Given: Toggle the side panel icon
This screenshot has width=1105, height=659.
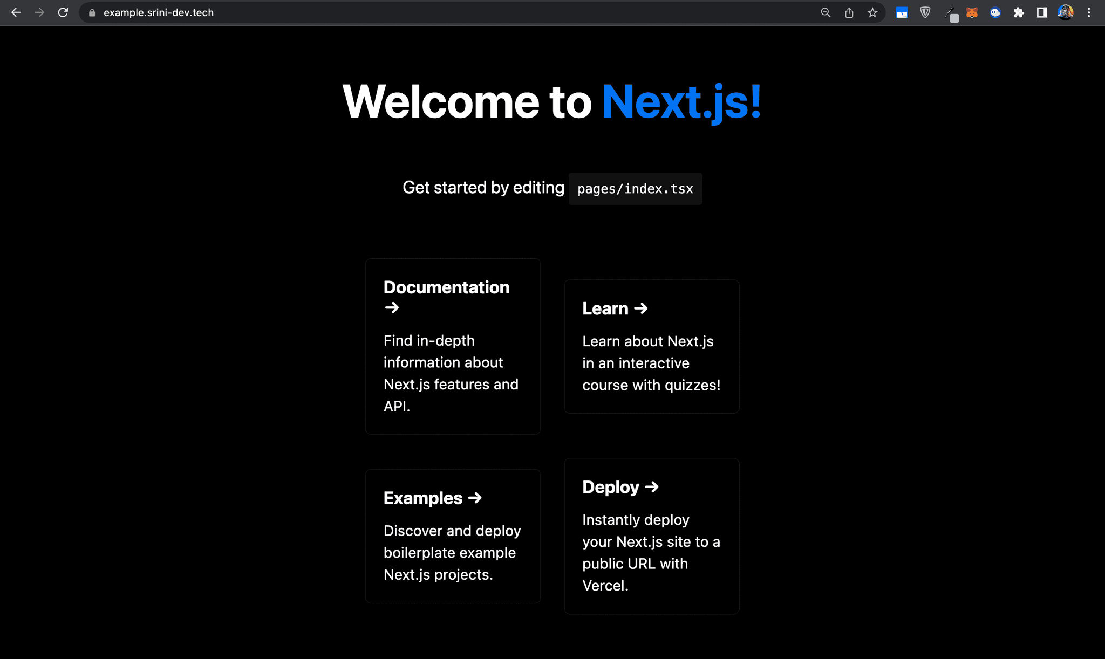Looking at the screenshot, I should click(x=1041, y=12).
